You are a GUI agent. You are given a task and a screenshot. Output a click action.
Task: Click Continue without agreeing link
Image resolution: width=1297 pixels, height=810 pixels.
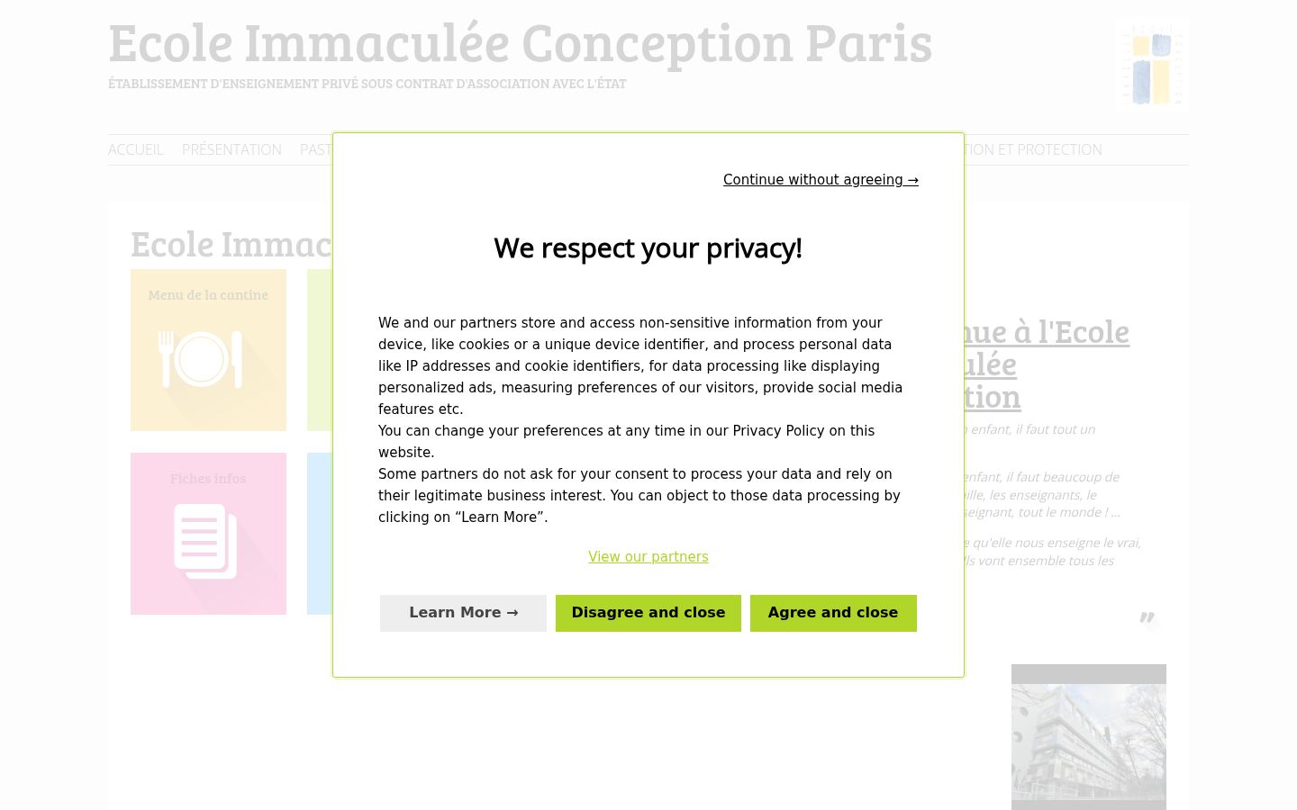coord(821,180)
